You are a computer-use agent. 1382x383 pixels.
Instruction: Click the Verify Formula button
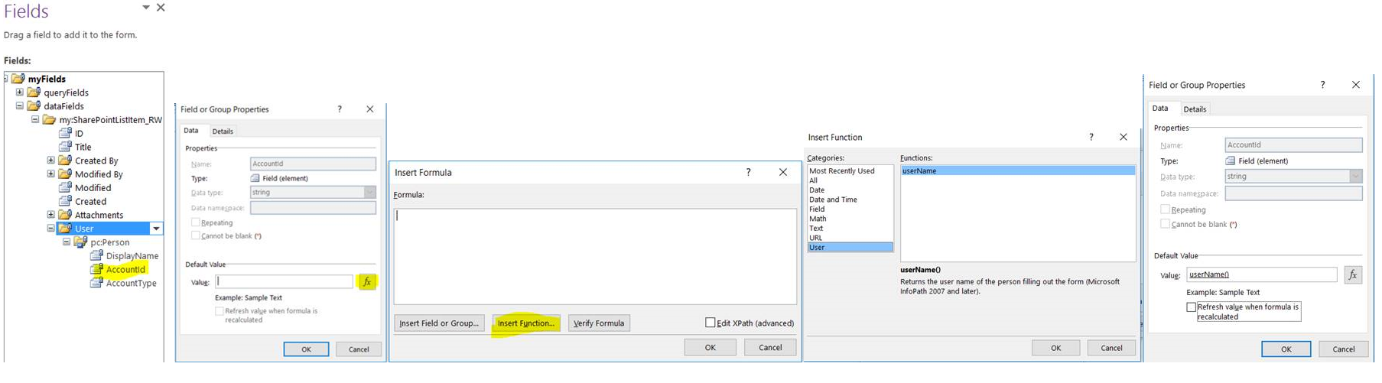coord(599,323)
